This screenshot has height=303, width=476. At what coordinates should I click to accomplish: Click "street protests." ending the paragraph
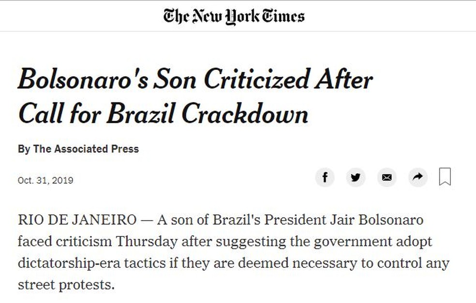[66, 285]
